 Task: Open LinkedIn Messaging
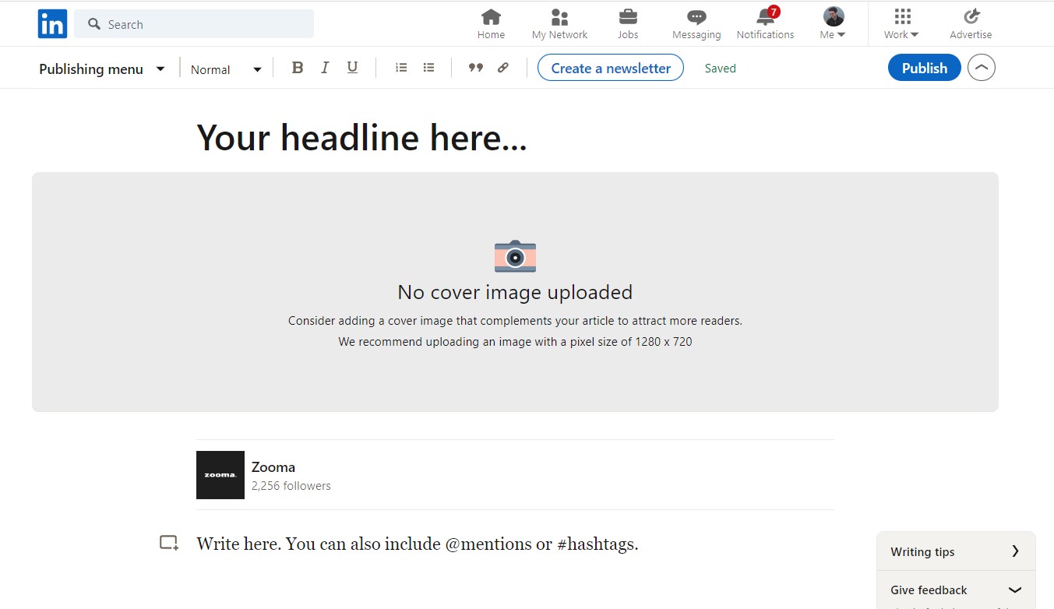click(x=696, y=23)
